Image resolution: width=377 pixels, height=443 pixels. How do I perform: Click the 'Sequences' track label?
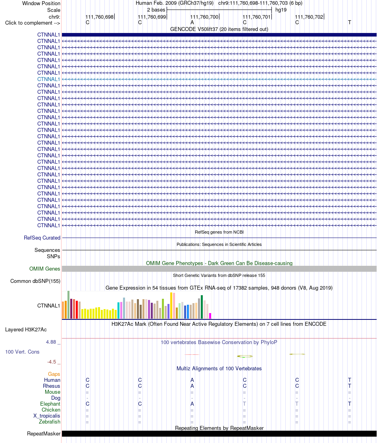click(x=47, y=250)
